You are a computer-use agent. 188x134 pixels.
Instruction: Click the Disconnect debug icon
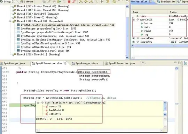tap(74, 1)
